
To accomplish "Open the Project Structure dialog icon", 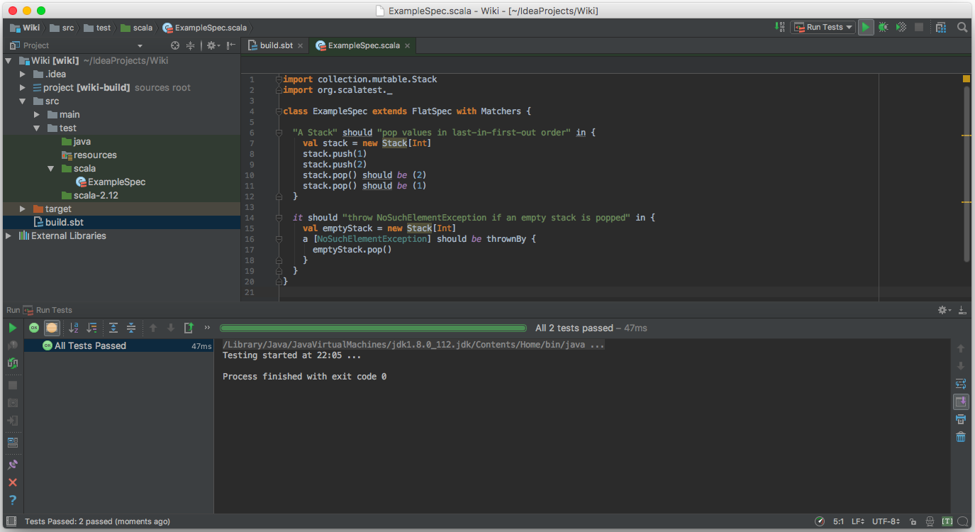I will coord(941,27).
